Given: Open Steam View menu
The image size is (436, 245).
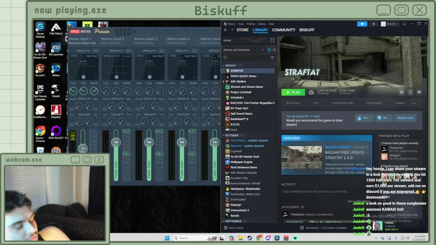Looking at the screenshot, I should point(241,24).
